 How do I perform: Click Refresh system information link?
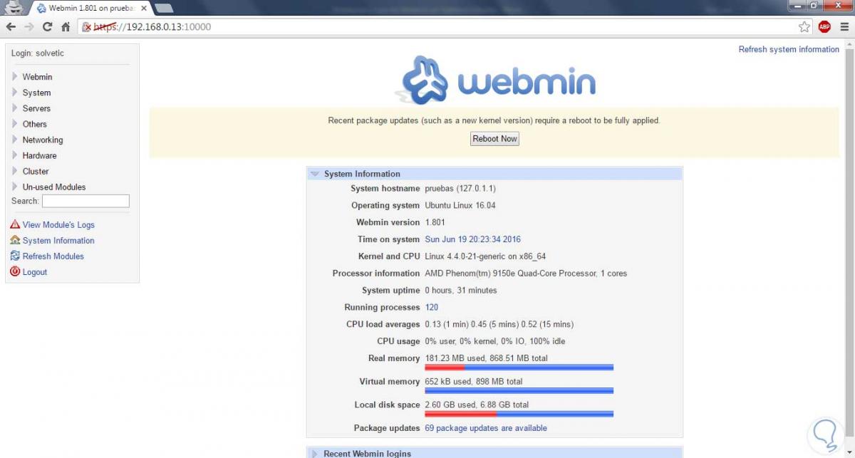tap(789, 49)
